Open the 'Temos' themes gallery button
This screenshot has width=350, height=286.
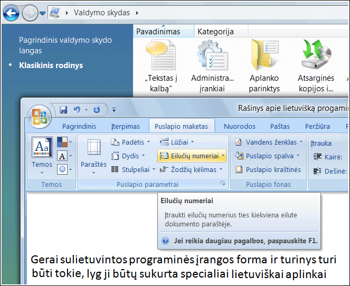point(42,156)
